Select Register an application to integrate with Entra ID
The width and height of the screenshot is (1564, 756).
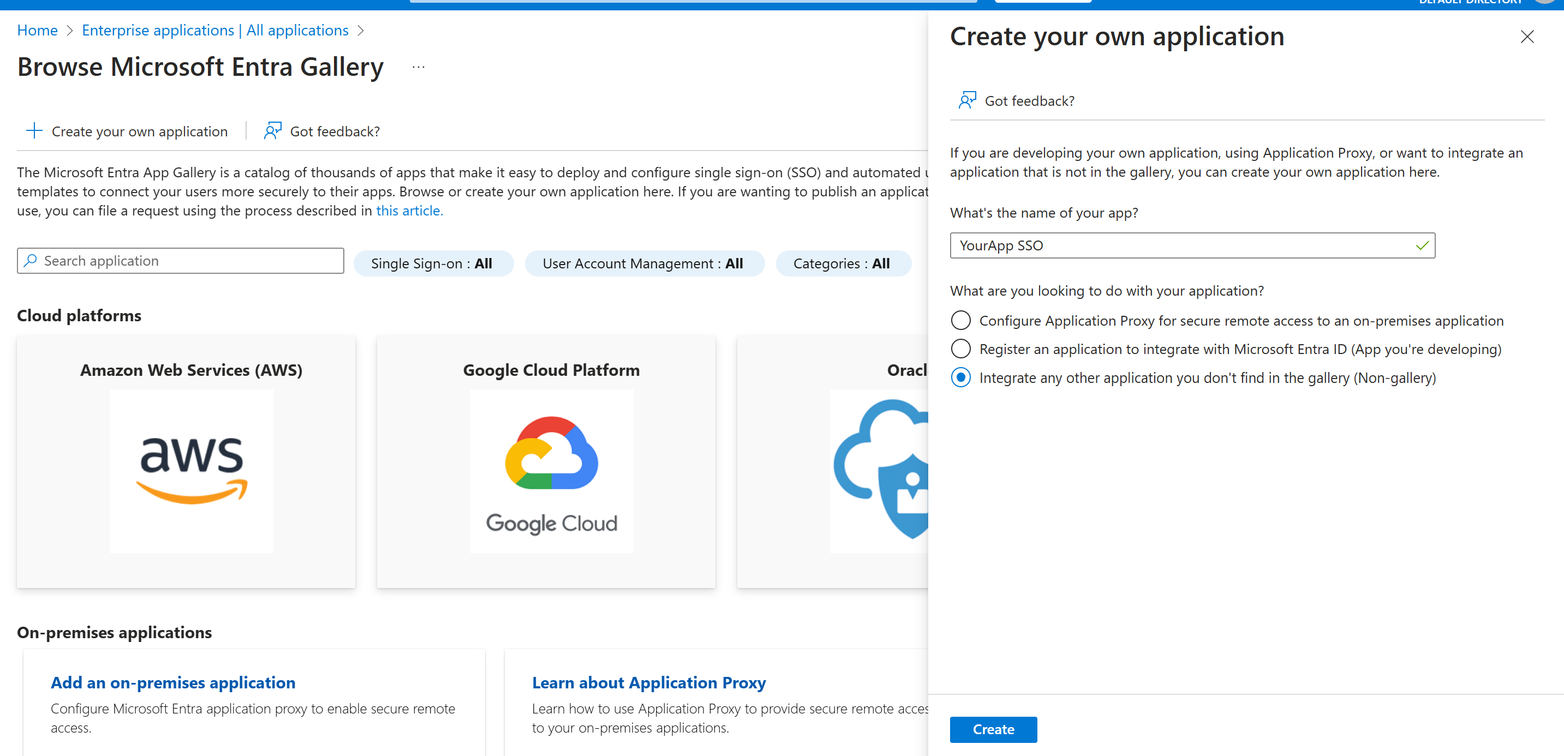(x=960, y=349)
